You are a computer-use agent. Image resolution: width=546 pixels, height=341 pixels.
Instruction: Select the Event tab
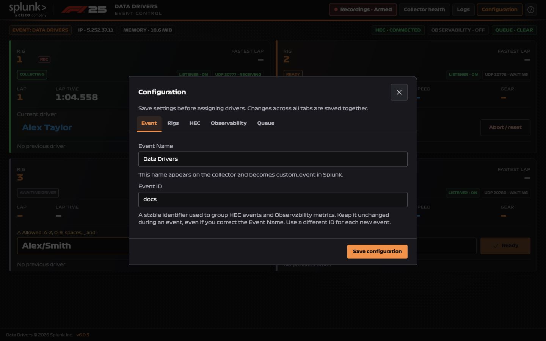click(x=149, y=124)
